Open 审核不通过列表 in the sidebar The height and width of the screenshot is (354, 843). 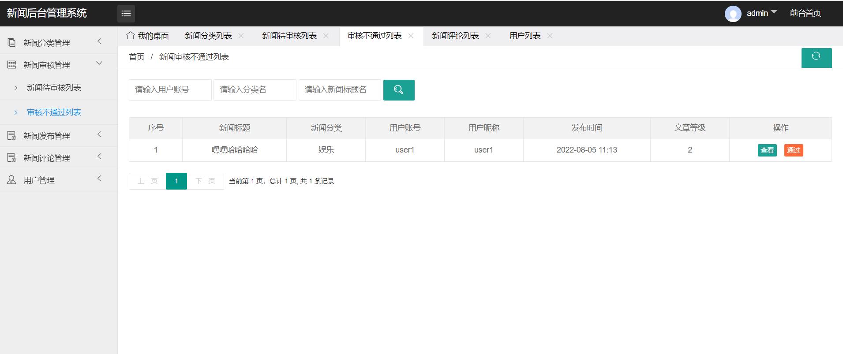[x=59, y=112]
